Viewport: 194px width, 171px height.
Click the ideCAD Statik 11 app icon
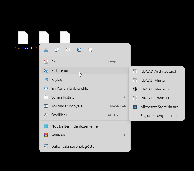point(135,98)
